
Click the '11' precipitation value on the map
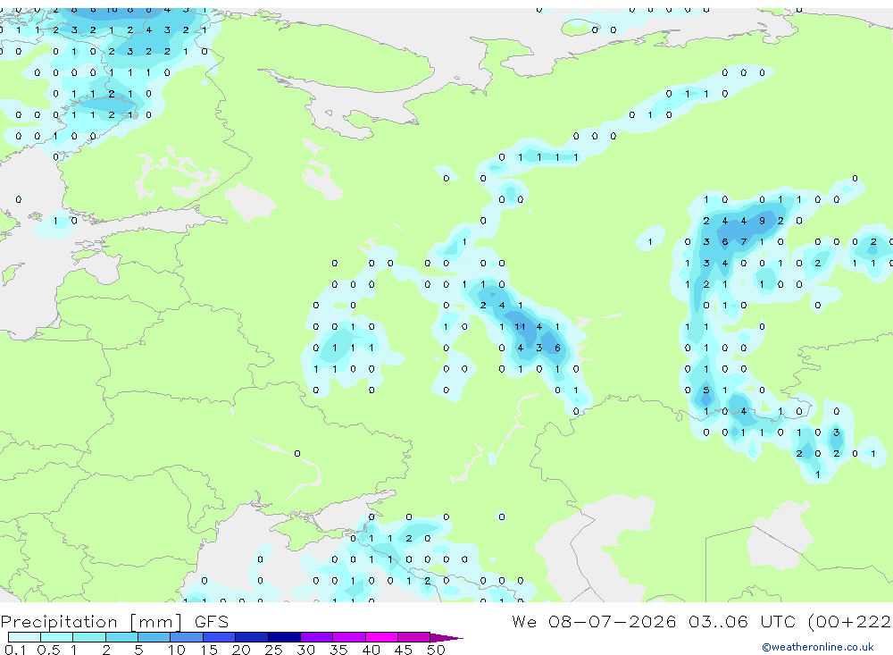(520, 327)
